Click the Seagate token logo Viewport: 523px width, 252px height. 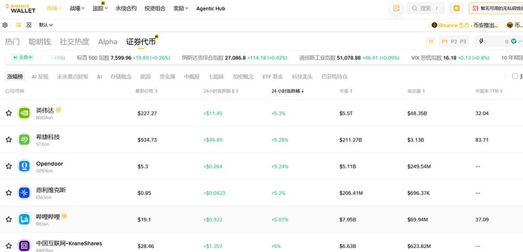coord(25,139)
